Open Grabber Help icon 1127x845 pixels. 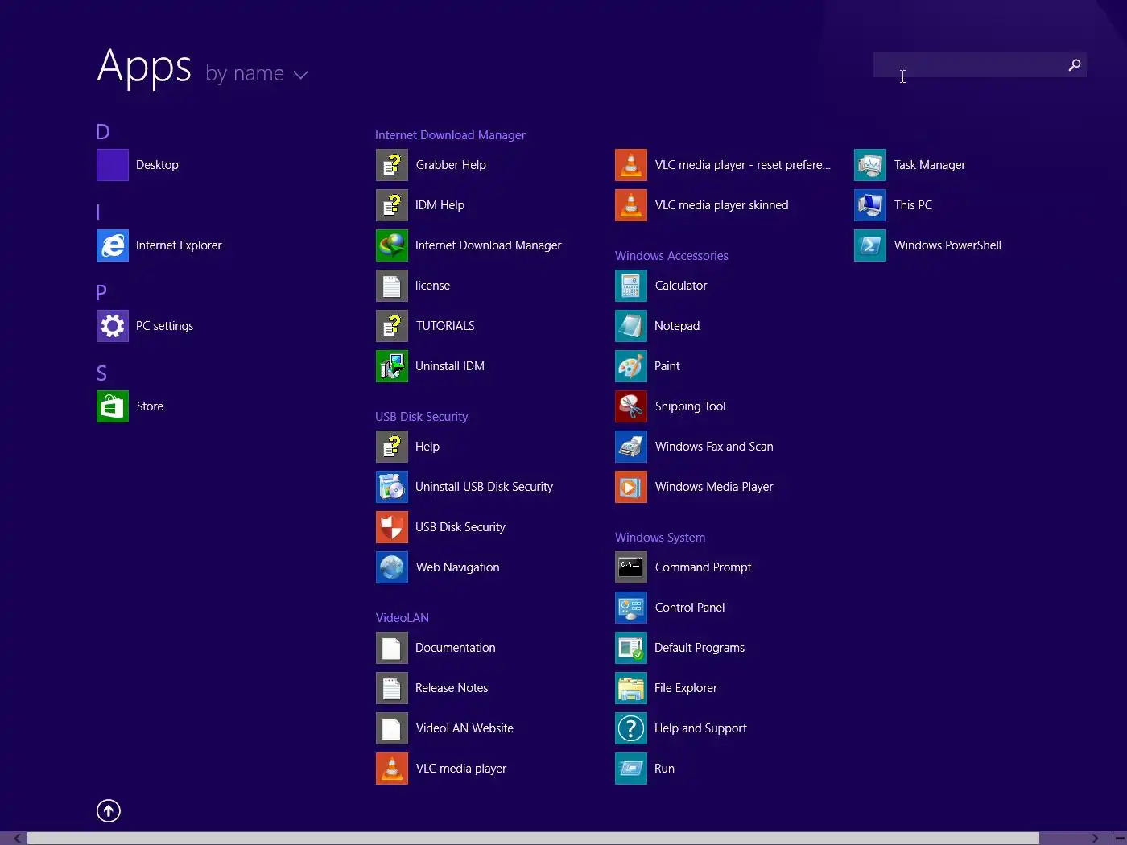point(392,165)
